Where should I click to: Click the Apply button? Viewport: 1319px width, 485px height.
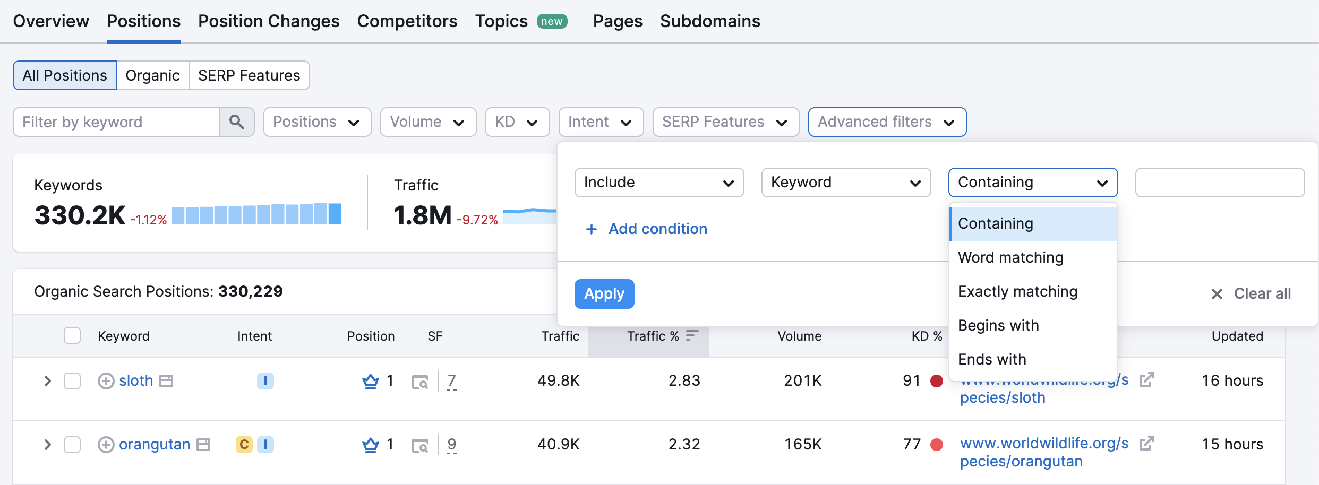604,293
